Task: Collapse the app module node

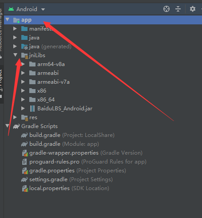Action: [8, 19]
